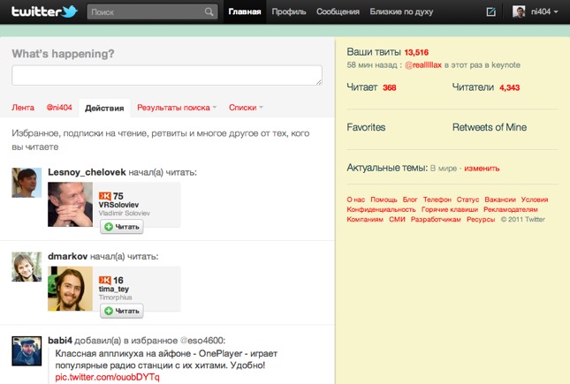
Task: Click the Klout badge next to 75
Action: (104, 196)
